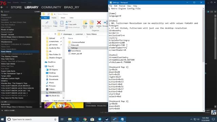Click the up-directory arrow in Explorer

click(x=55, y=34)
